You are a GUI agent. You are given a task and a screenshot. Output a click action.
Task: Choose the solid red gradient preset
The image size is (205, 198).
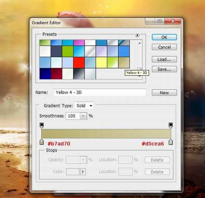79,62
